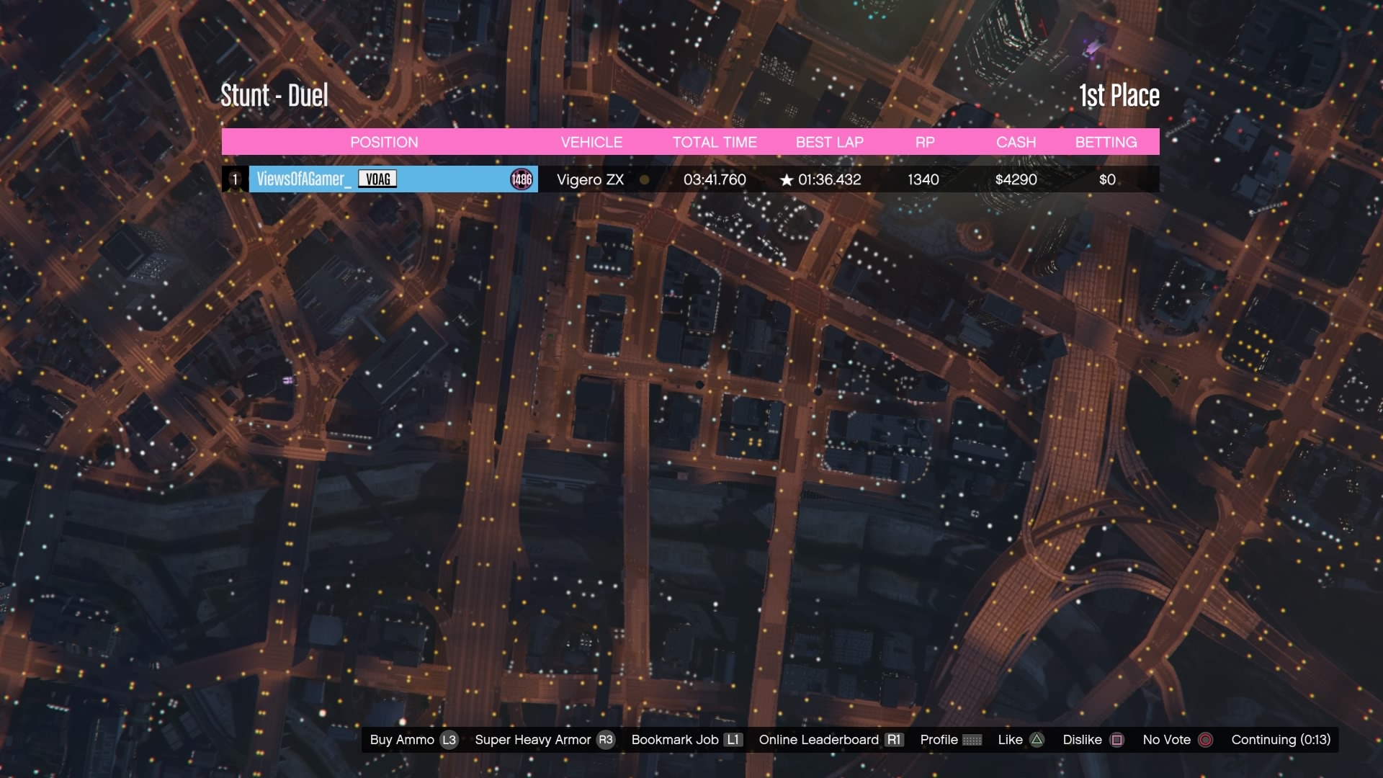Choose Bookmark Job
Screen dimensions: 1383x778
point(675,740)
